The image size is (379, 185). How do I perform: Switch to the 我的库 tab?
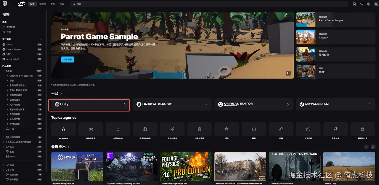coord(43,4)
